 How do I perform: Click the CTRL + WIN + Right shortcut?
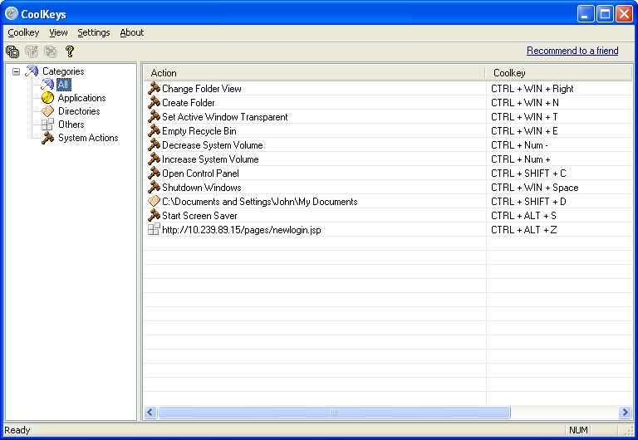click(x=532, y=89)
